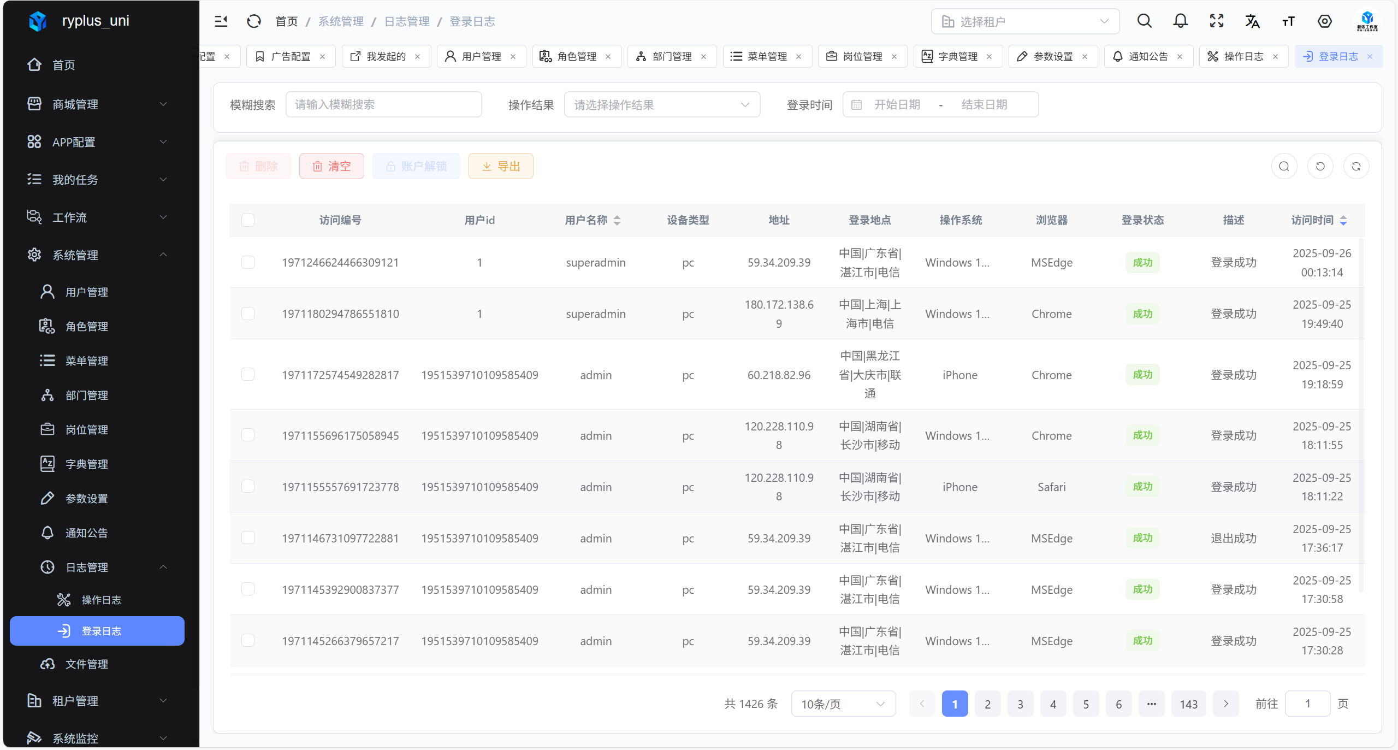Image resolution: width=1398 pixels, height=750 pixels.
Task: Open 文件管理 in the sidebar
Action: click(x=86, y=664)
